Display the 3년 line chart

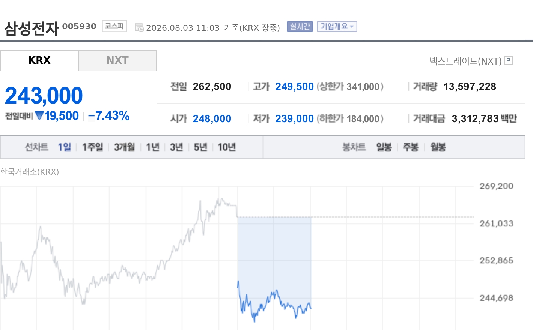tap(176, 147)
